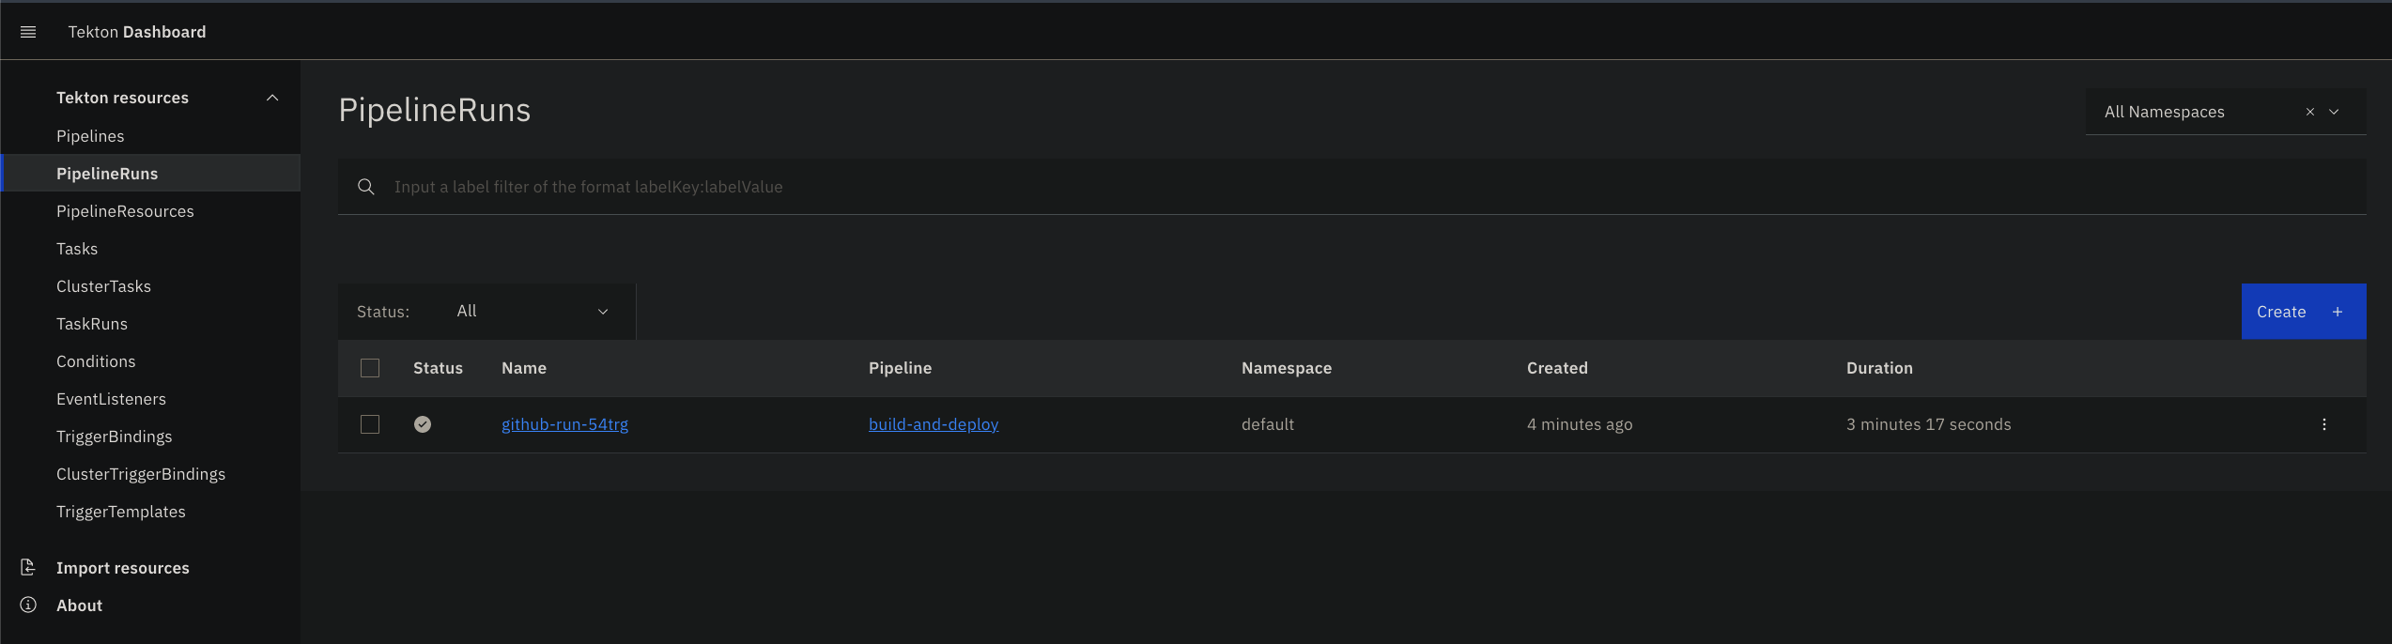Expand the namespace dropdown

click(2334, 112)
